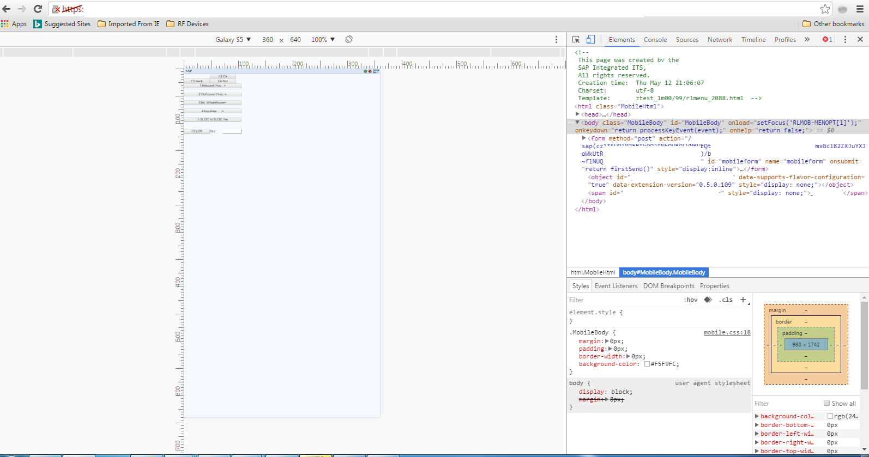This screenshot has width=869, height=457.
Task: Edit the viewport width field 360
Action: [268, 39]
